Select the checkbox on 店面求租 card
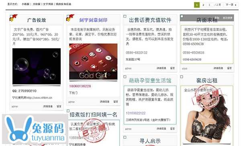 tap(182, 16)
